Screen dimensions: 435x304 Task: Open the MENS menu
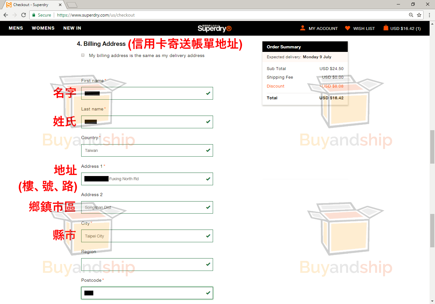(16, 28)
